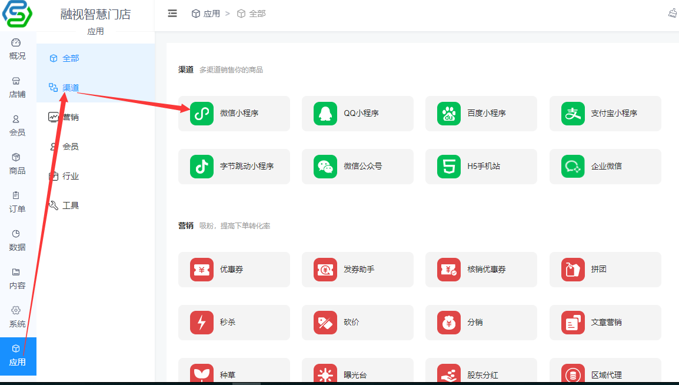Click the 微信小程序 label text
679x385 pixels.
239,114
